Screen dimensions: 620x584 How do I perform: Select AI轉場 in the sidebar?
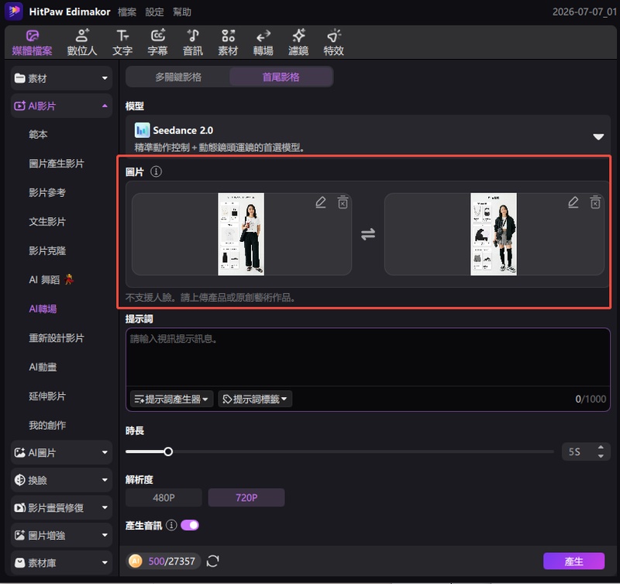point(43,309)
